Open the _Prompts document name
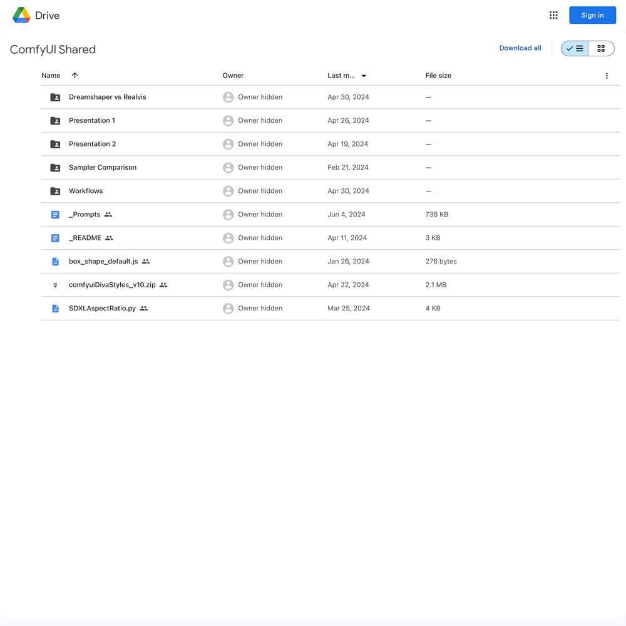This screenshot has width=626, height=626. (85, 214)
